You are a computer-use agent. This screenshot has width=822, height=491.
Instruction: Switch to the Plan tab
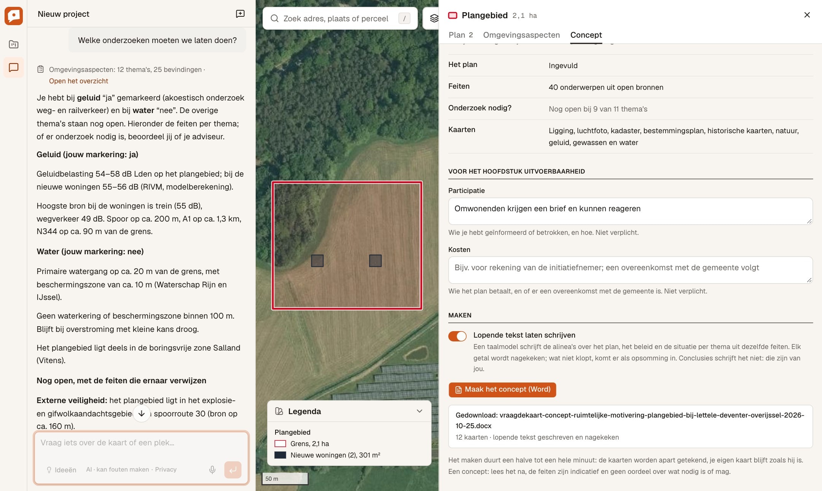(460, 35)
